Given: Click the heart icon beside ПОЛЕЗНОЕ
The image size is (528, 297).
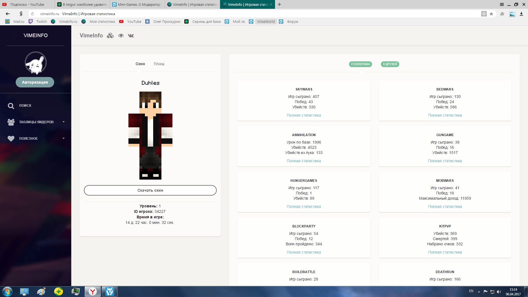Looking at the screenshot, I should [11, 139].
